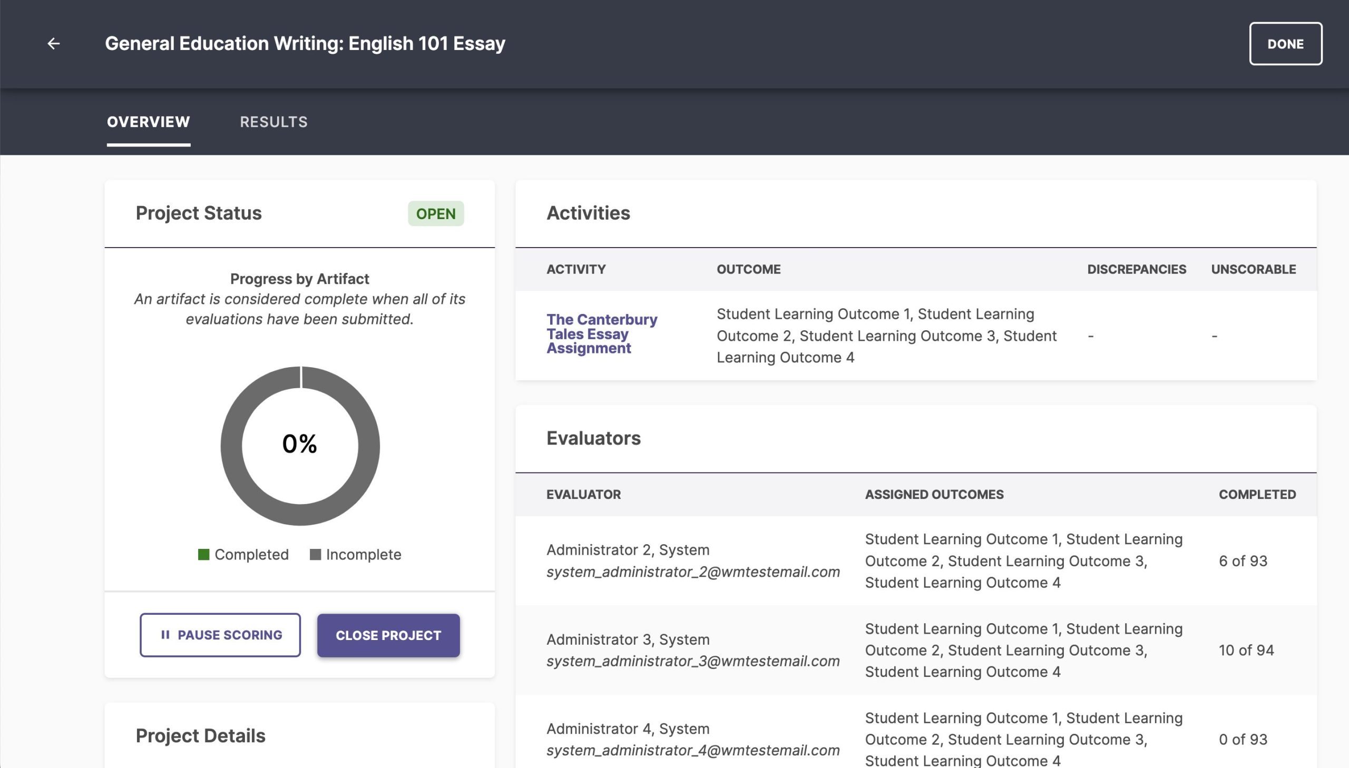This screenshot has height=768, width=1349.
Task: Click the back arrow navigation icon
Action: [54, 43]
